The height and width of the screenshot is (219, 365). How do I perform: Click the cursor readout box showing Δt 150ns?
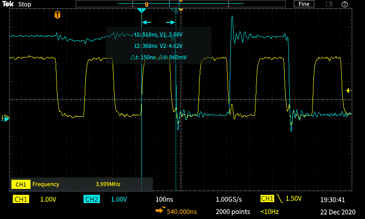[x=158, y=46]
